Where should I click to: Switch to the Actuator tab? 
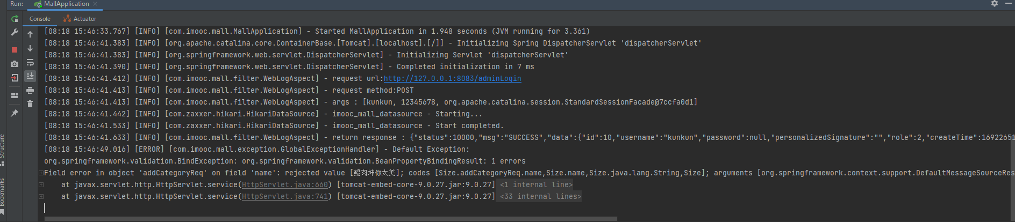point(80,19)
